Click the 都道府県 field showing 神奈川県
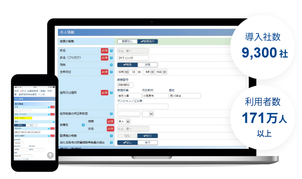The width and height of the screenshot is (302, 179). click(x=129, y=96)
